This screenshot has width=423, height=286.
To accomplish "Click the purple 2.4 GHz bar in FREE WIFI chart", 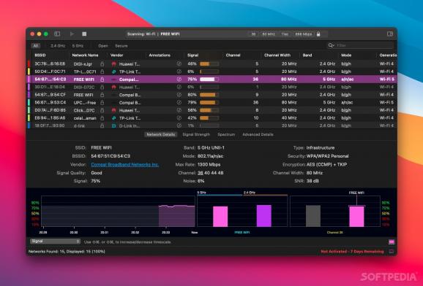I will pos(264,216).
